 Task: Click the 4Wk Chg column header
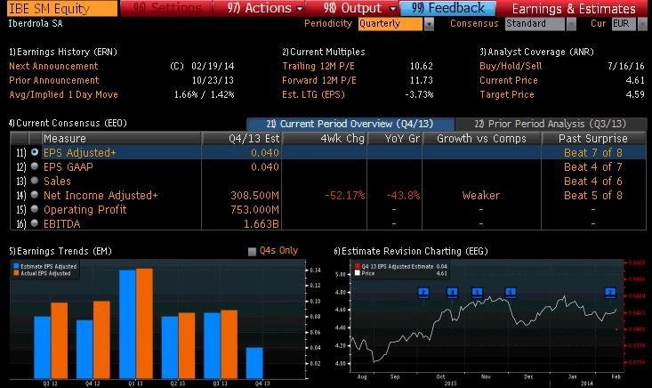coord(325,139)
